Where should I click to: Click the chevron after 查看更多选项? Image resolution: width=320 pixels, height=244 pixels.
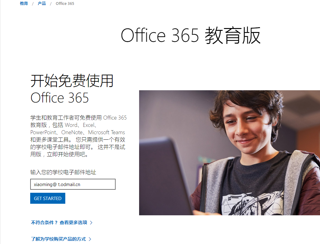91,223
